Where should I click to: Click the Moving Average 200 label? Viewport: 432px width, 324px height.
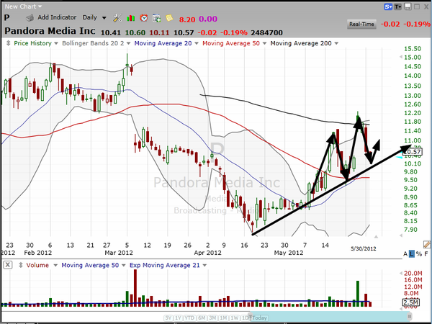click(x=301, y=43)
